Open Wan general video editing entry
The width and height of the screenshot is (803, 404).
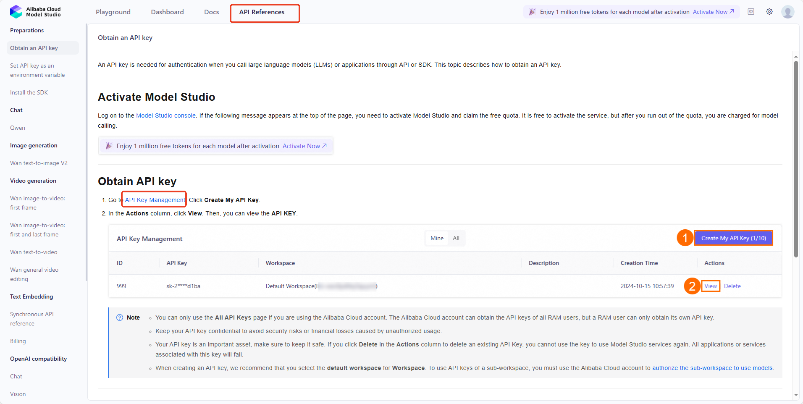click(34, 274)
